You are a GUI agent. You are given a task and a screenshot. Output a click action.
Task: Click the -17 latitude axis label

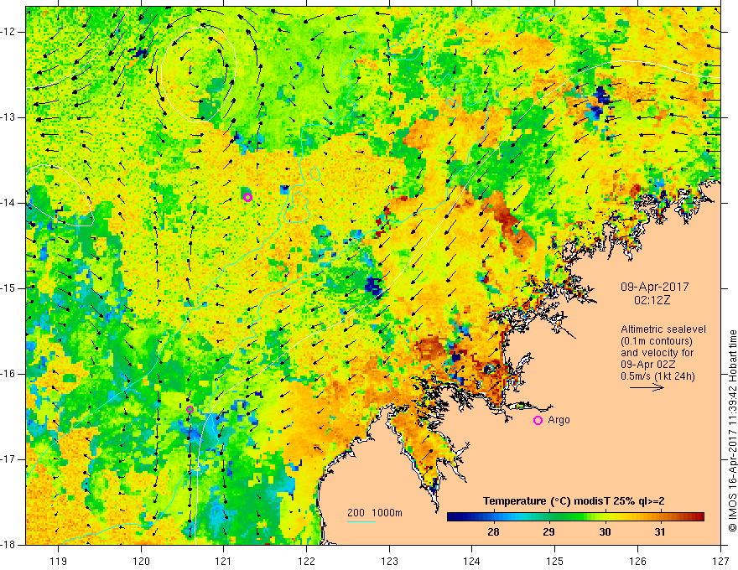click(8, 459)
